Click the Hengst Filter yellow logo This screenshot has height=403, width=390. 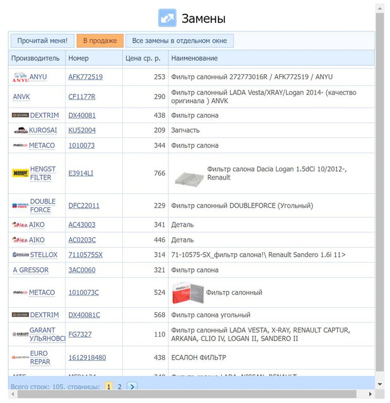(20, 173)
